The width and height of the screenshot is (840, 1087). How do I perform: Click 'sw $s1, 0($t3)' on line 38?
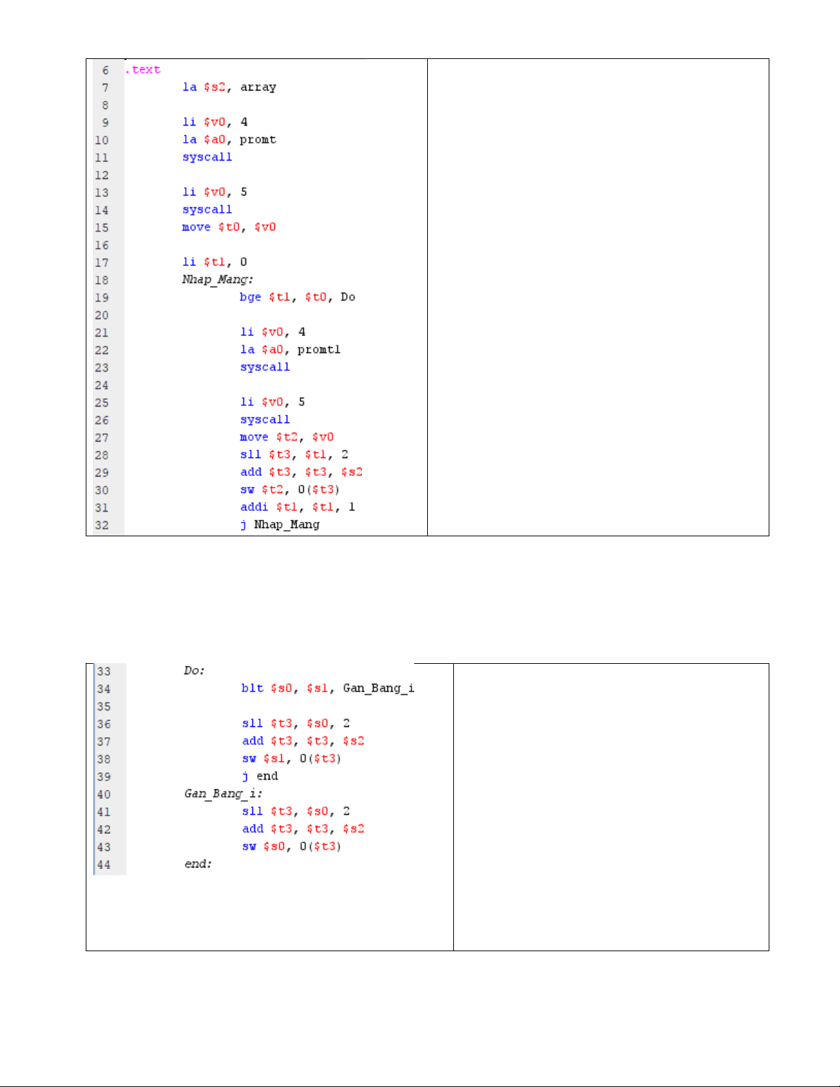coord(291,758)
